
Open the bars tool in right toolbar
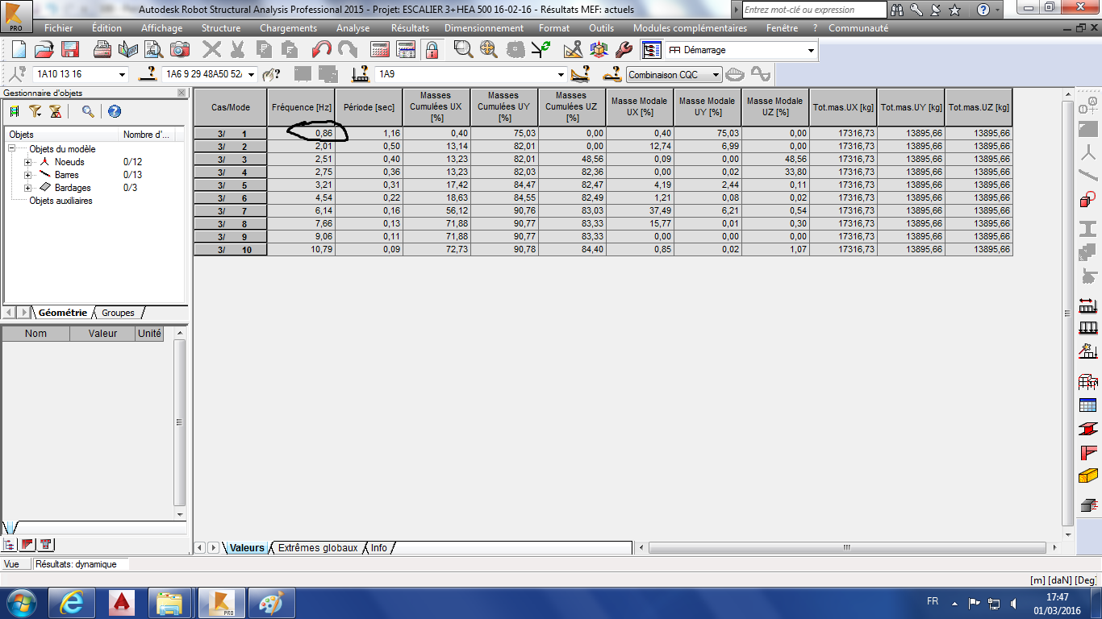tap(1088, 175)
